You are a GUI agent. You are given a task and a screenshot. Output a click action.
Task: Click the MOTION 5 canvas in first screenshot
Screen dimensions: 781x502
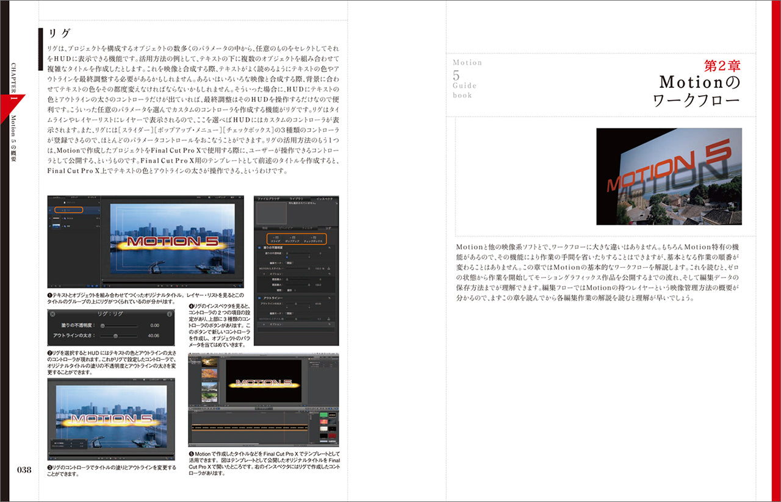coord(173,238)
